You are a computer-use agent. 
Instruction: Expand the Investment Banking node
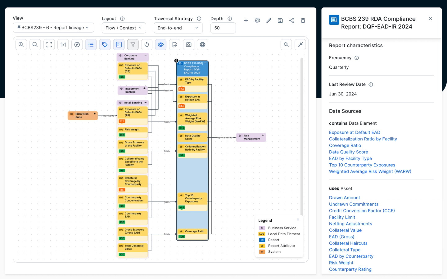click(x=144, y=89)
